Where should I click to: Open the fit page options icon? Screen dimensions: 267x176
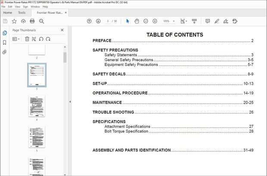[183, 21]
